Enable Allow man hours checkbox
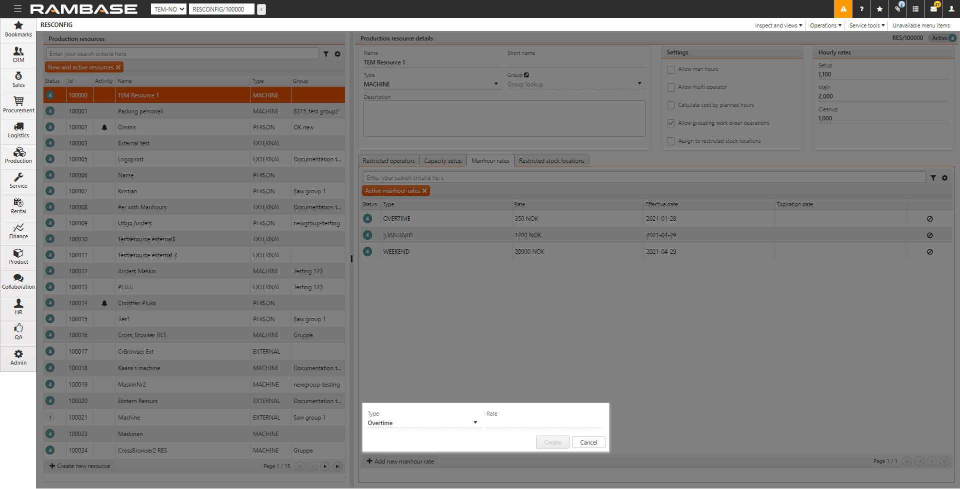The image size is (960, 489). pyautogui.click(x=671, y=69)
